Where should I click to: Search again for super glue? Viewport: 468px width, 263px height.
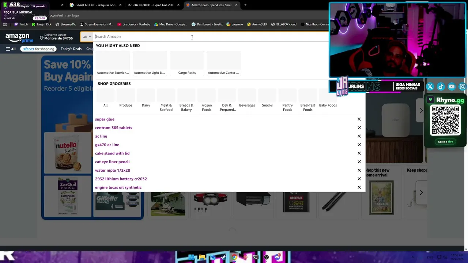[x=105, y=119]
